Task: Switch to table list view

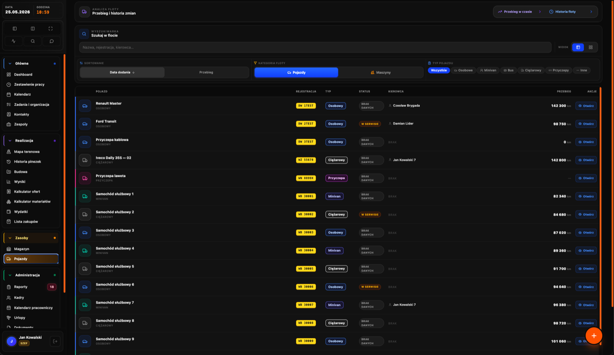Action: coord(578,47)
